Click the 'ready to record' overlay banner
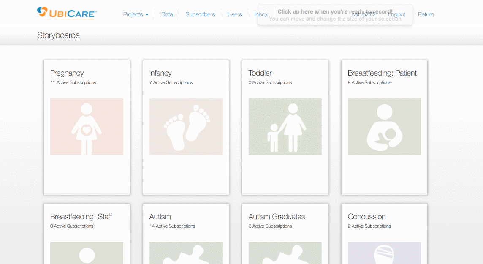Image resolution: width=483 pixels, height=264 pixels. click(x=335, y=15)
